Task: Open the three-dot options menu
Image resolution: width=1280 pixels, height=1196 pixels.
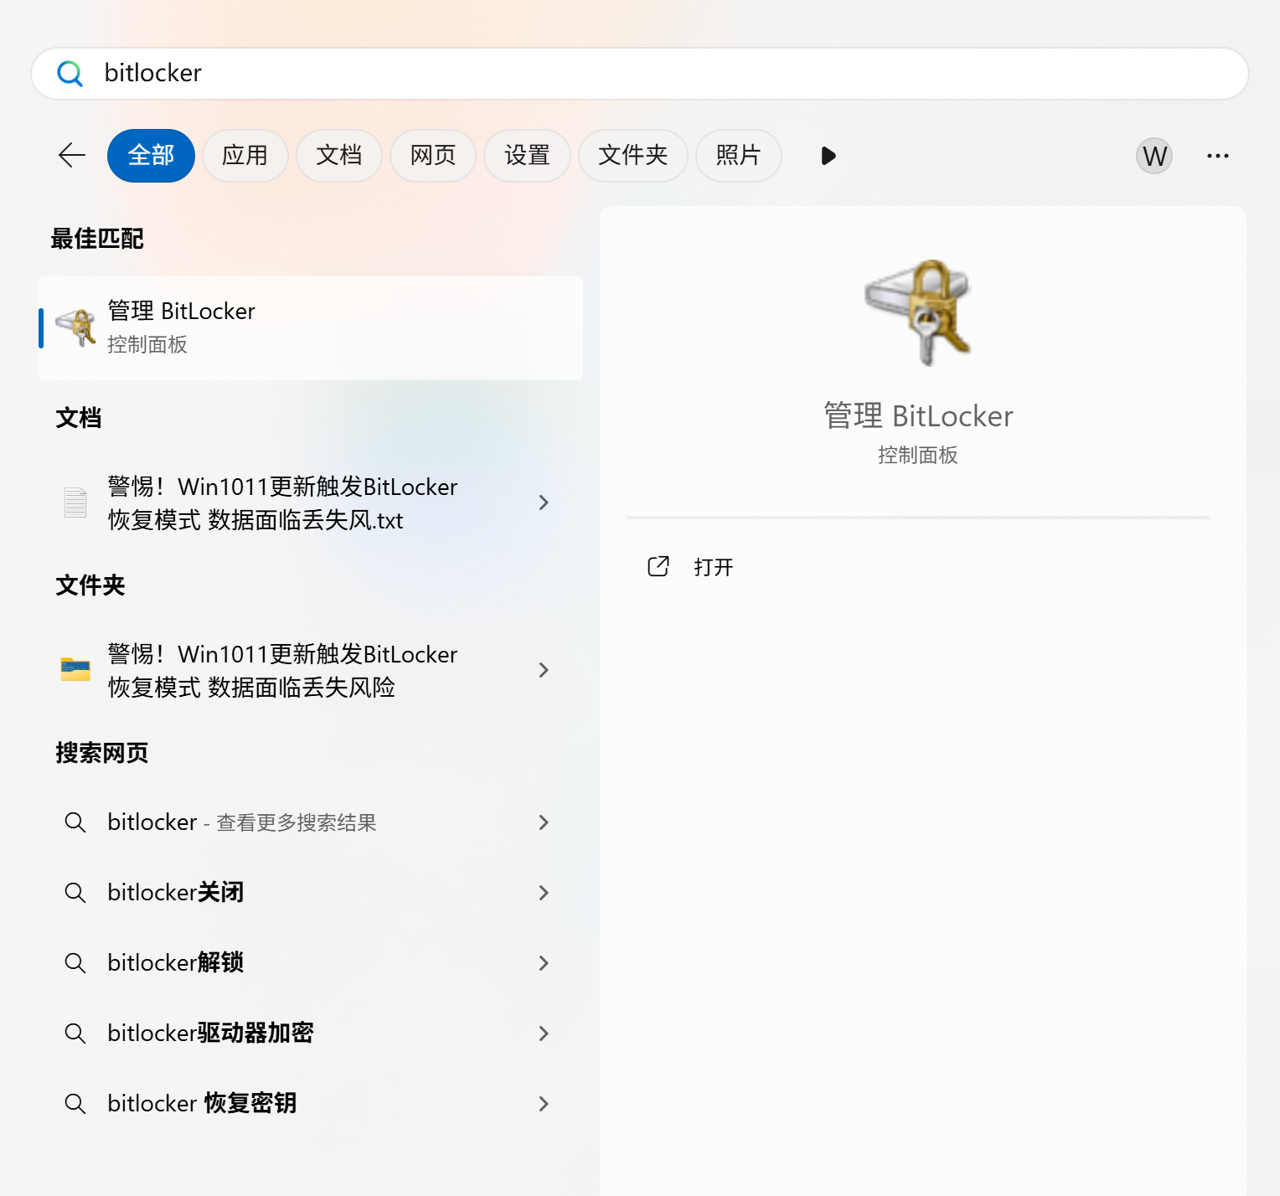Action: (1218, 156)
